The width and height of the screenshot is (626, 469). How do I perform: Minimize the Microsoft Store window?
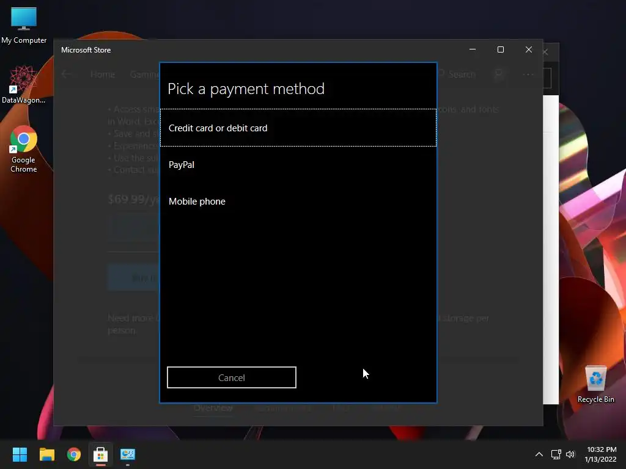click(x=473, y=49)
